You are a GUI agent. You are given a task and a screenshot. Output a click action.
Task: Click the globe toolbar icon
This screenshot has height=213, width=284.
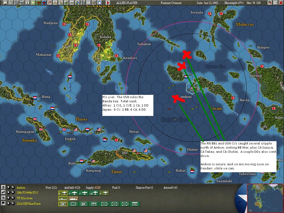coord(77,3)
